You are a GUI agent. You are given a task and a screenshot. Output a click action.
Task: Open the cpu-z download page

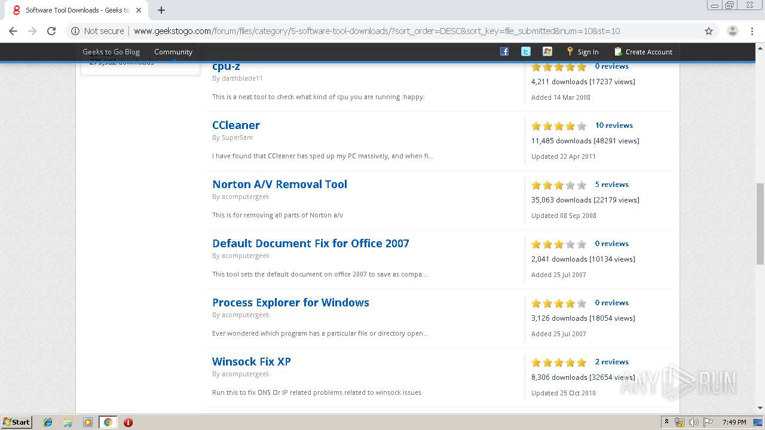coord(226,66)
